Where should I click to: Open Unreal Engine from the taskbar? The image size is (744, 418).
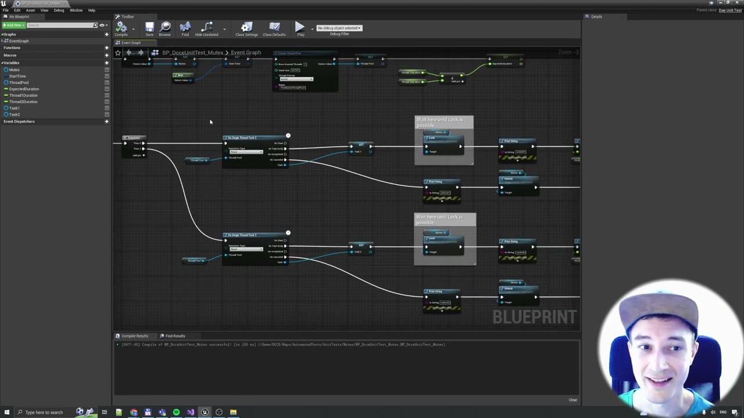point(205,412)
